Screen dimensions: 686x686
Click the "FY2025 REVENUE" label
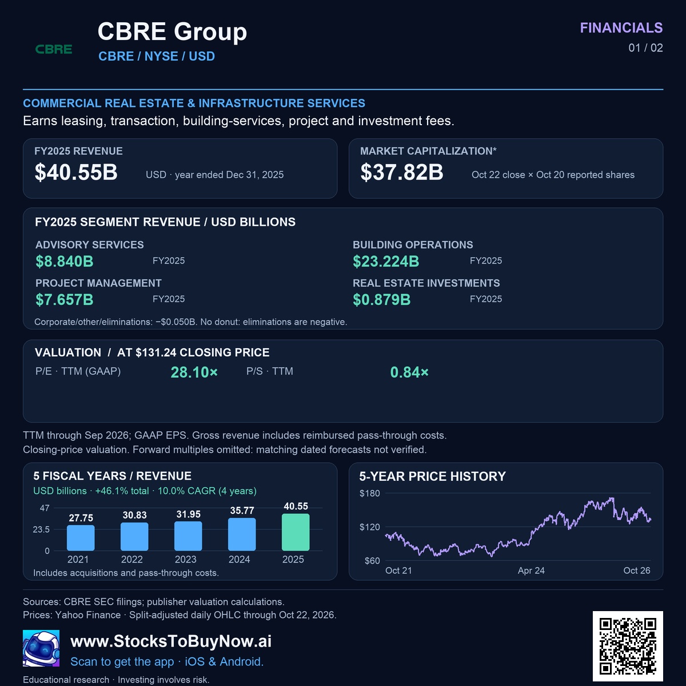click(78, 151)
